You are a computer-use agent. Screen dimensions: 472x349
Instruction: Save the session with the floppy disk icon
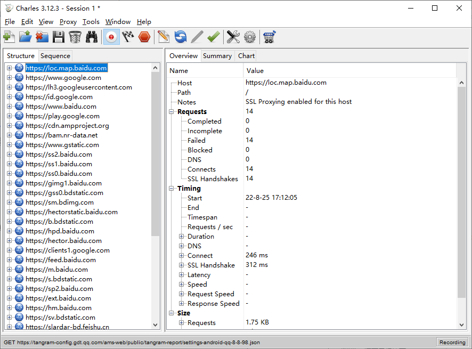pos(59,37)
